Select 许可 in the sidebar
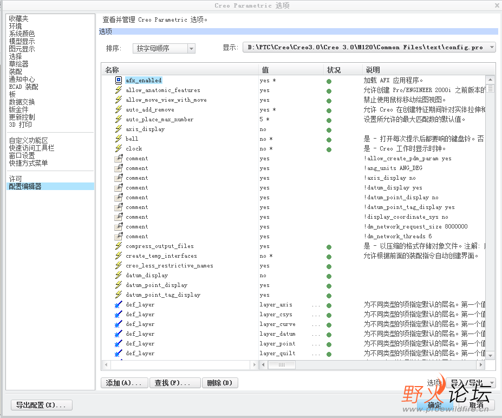This screenshot has width=502, height=418. [x=15, y=179]
